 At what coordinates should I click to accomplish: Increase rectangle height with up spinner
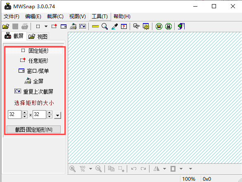point(50,113)
